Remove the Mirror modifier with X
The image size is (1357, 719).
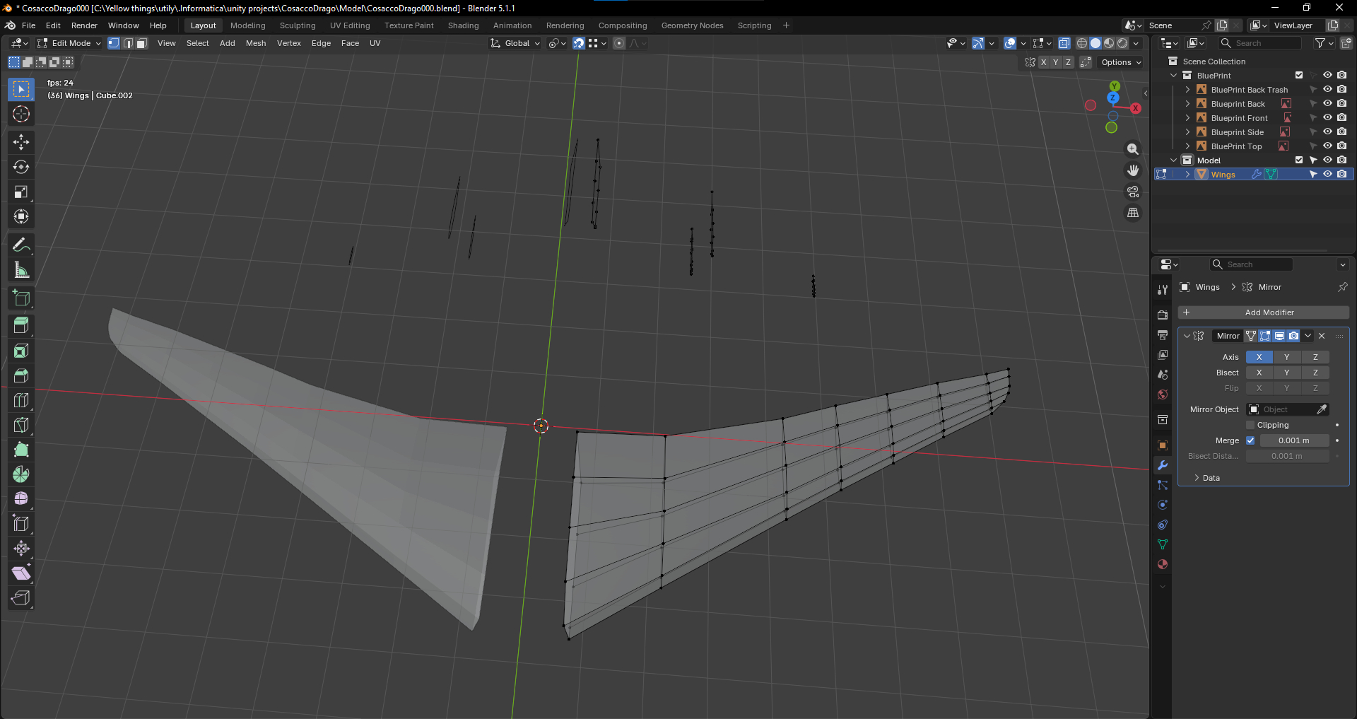(1322, 336)
